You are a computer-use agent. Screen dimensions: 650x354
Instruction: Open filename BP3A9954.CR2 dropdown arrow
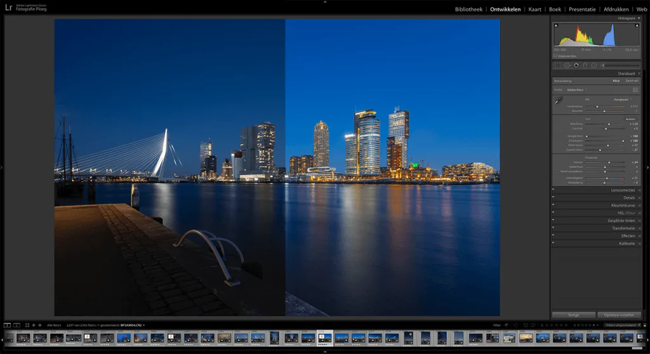click(x=144, y=325)
